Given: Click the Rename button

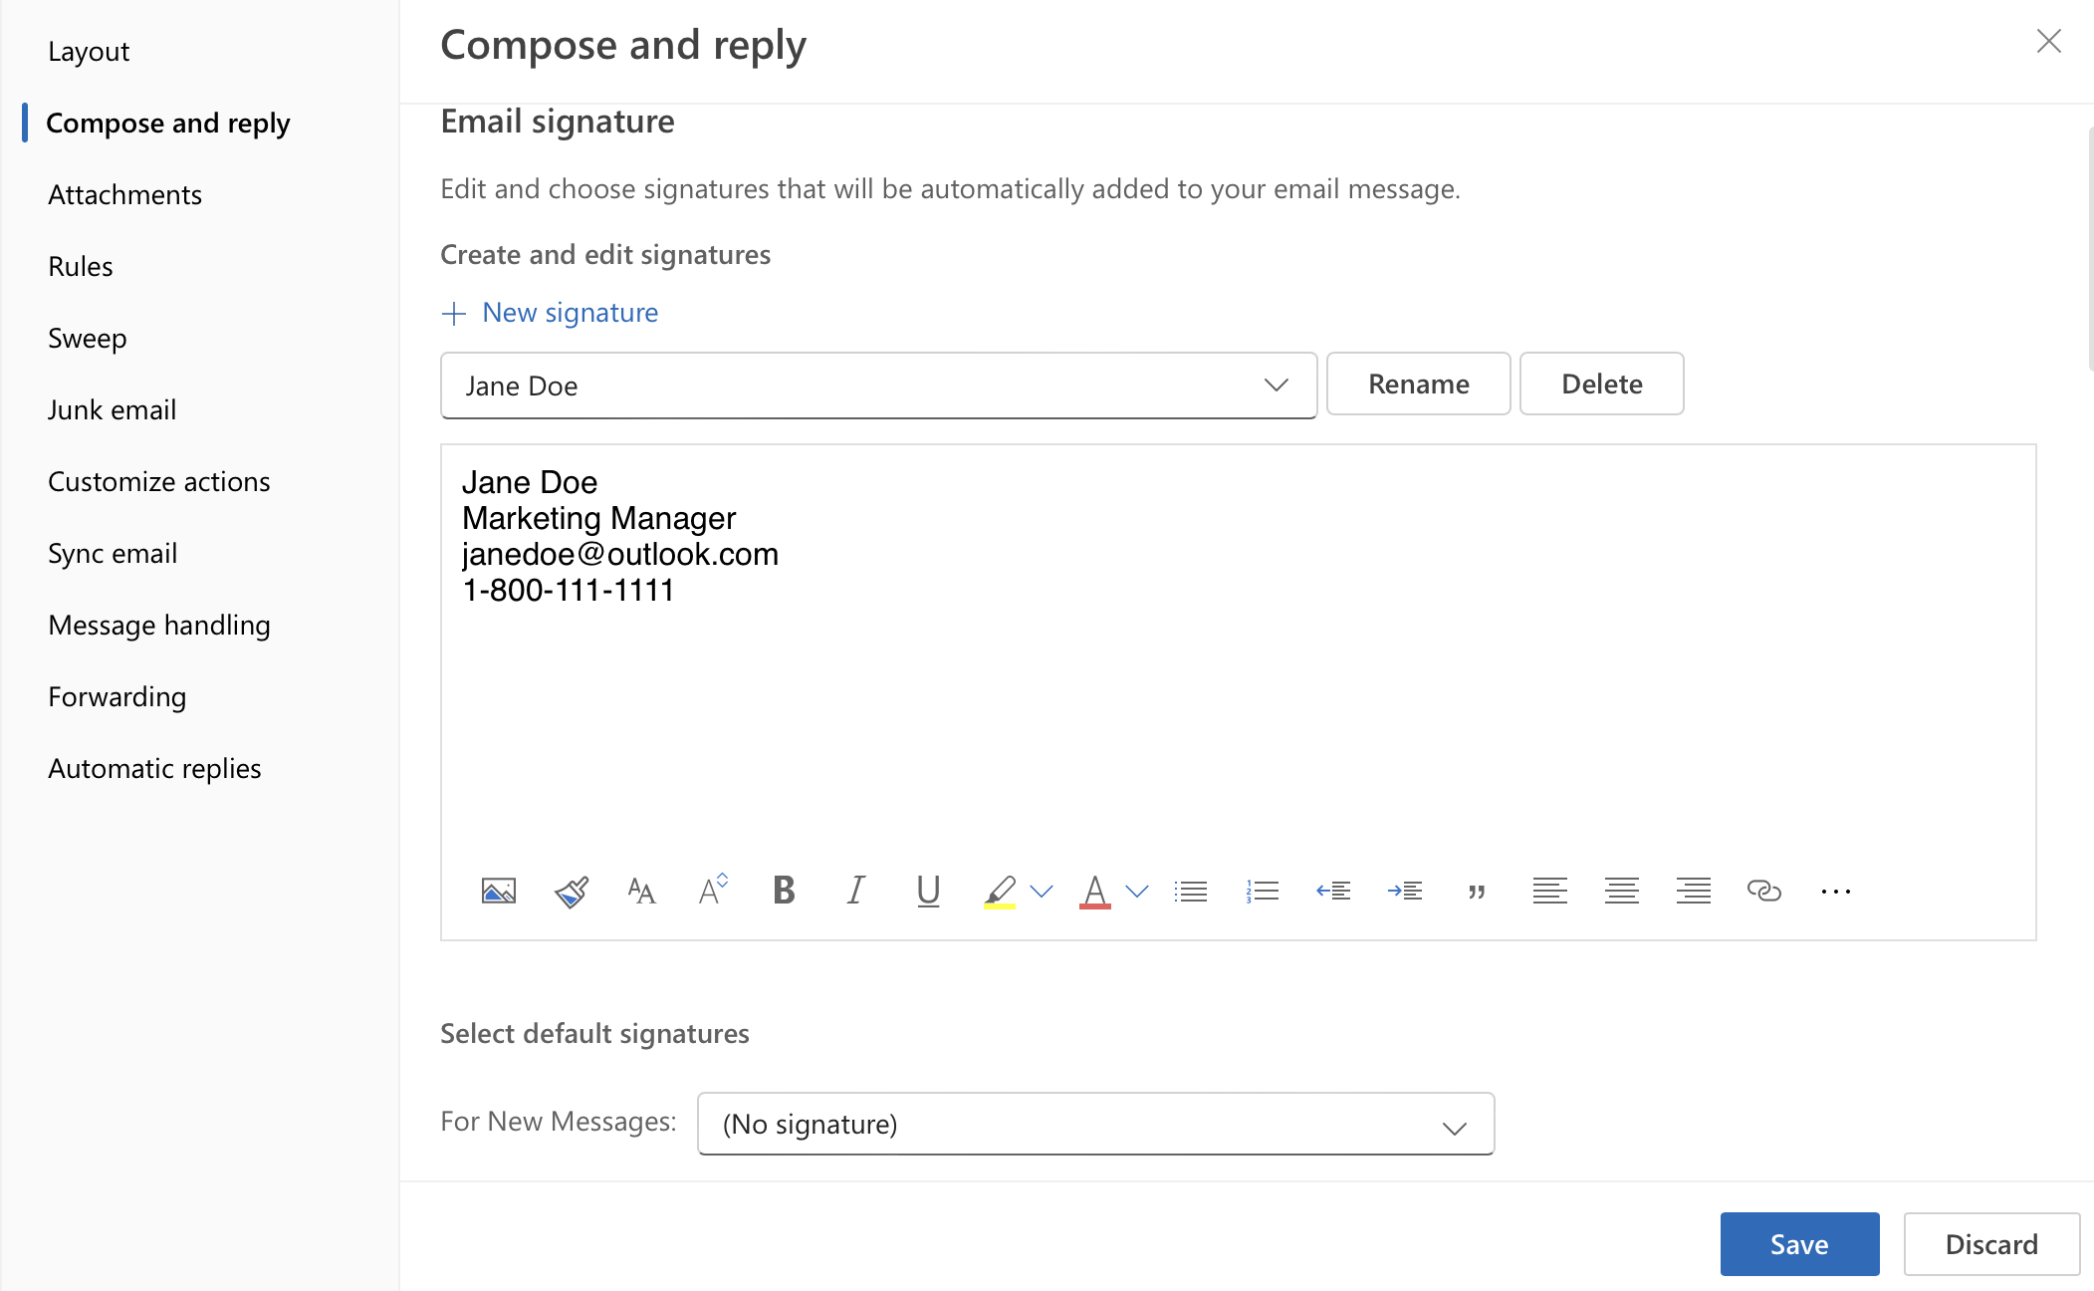Looking at the screenshot, I should (1418, 383).
